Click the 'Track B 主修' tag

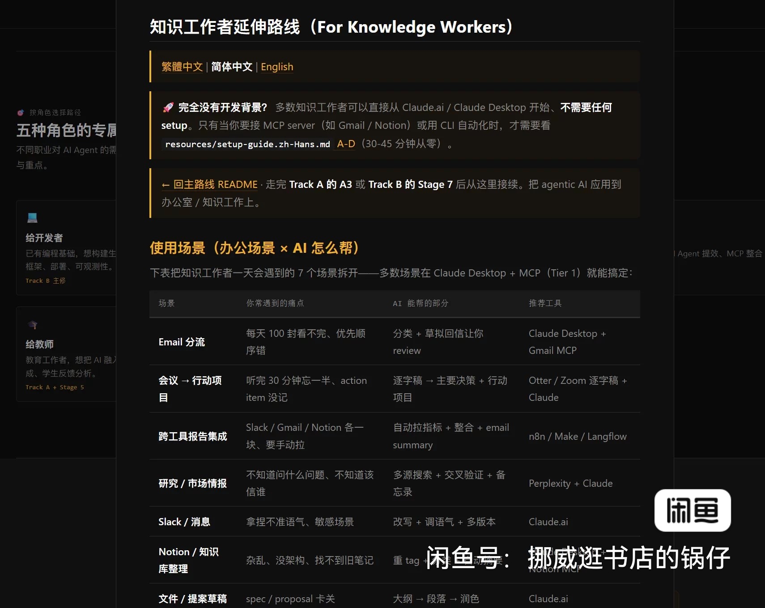[x=46, y=281]
